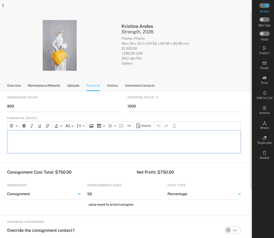Click the 'SKU: abc154' text
The image size is (274, 238).
(131, 58)
